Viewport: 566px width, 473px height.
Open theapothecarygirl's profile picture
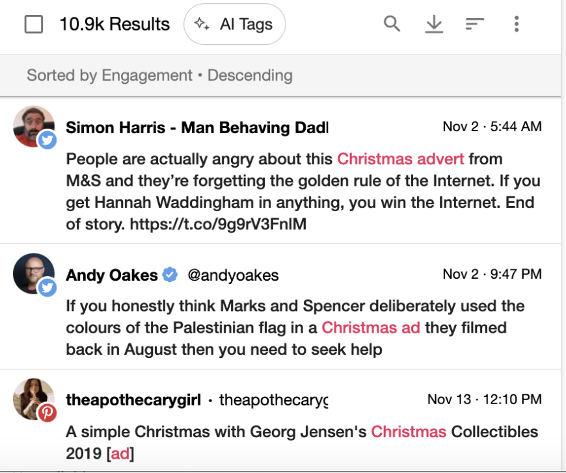pyautogui.click(x=34, y=399)
